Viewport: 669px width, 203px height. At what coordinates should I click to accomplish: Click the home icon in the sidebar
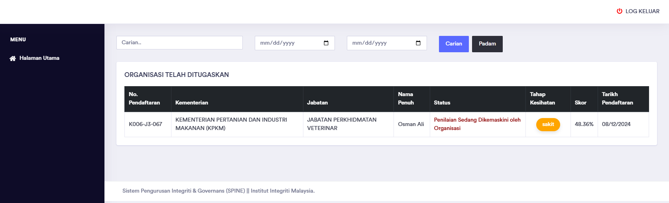point(13,58)
